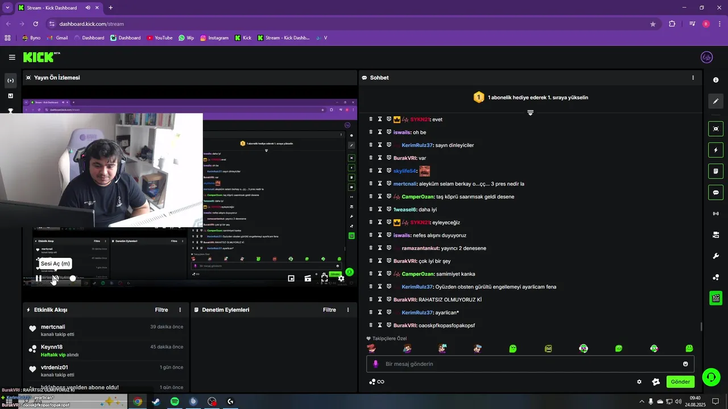Click username KerimRulz37 on 'ayarlican*' message
The image size is (728, 409).
pyautogui.click(x=417, y=312)
